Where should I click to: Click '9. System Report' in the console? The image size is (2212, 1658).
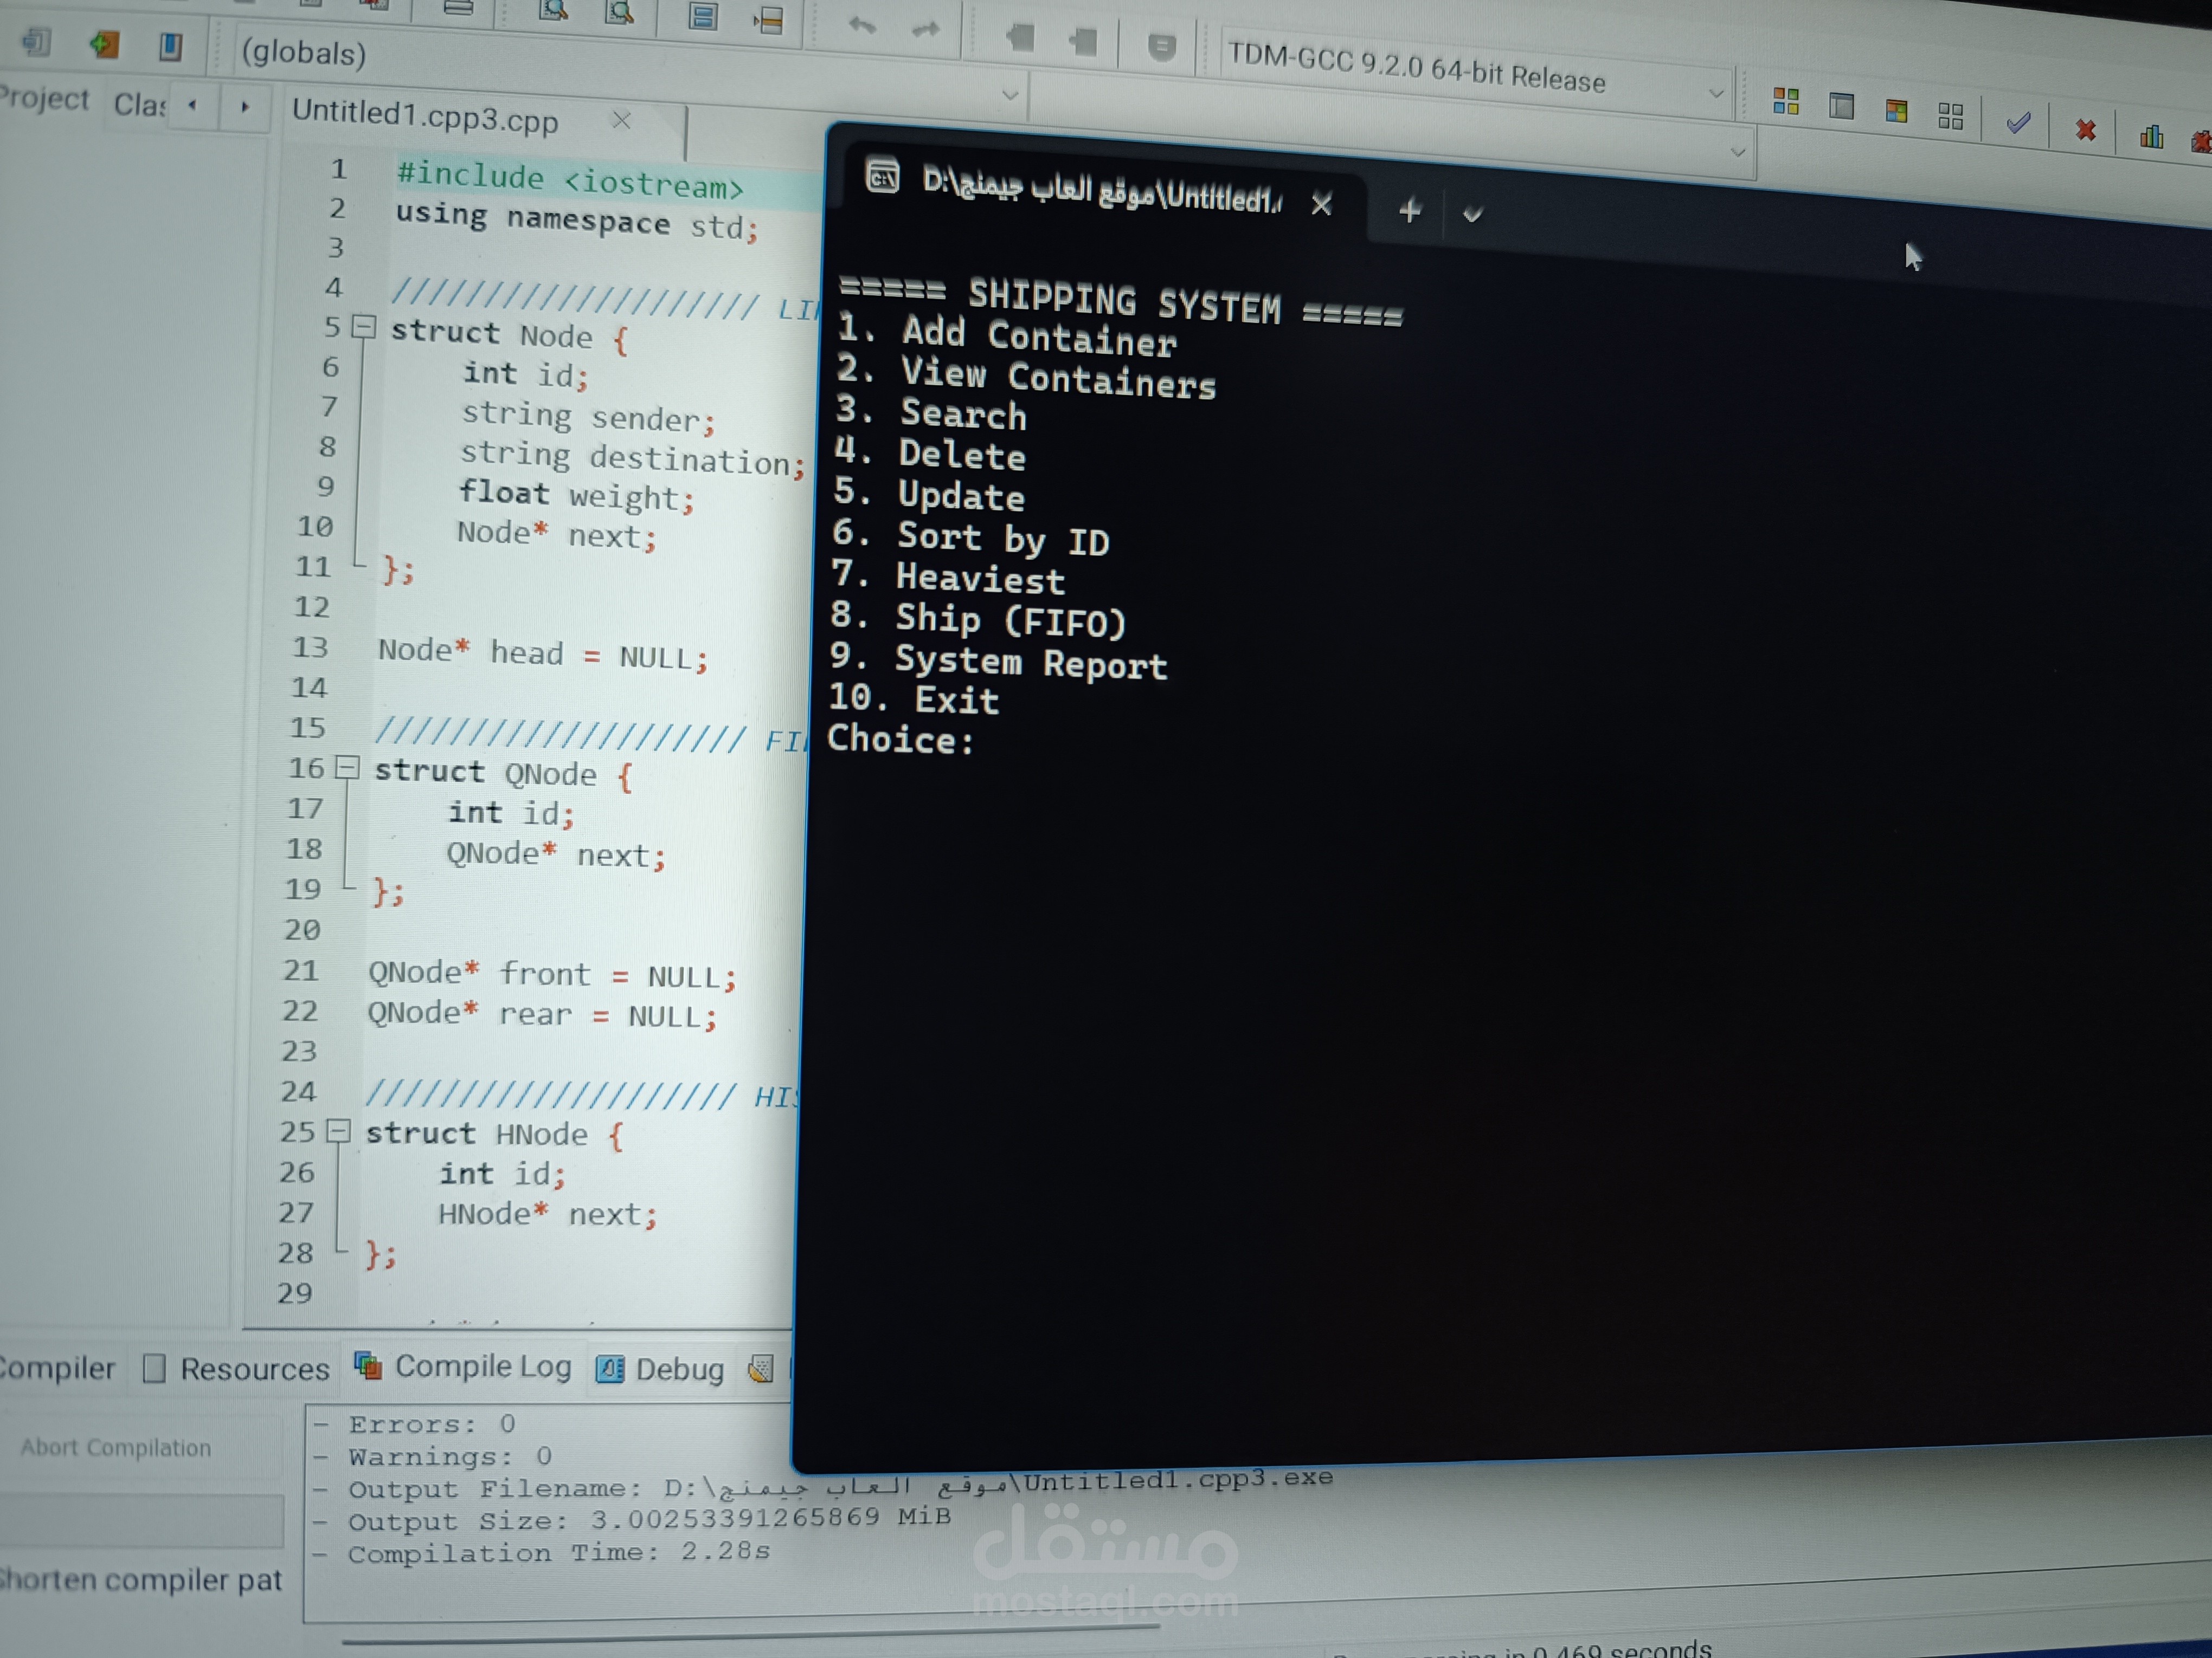[999, 662]
